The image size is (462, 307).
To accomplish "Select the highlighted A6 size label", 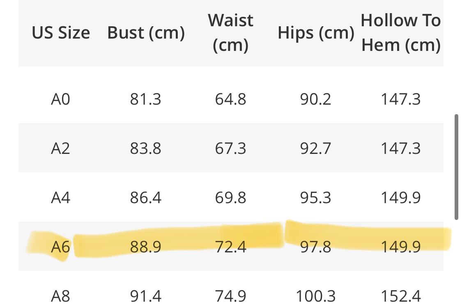I will tap(60, 247).
